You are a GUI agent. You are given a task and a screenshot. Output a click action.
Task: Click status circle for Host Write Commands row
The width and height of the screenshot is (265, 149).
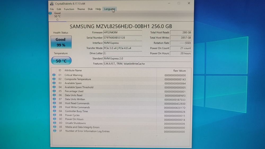(x=54, y=107)
